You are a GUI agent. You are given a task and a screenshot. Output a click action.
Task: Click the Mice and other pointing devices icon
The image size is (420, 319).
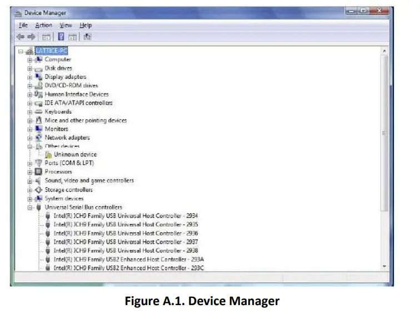(38, 120)
